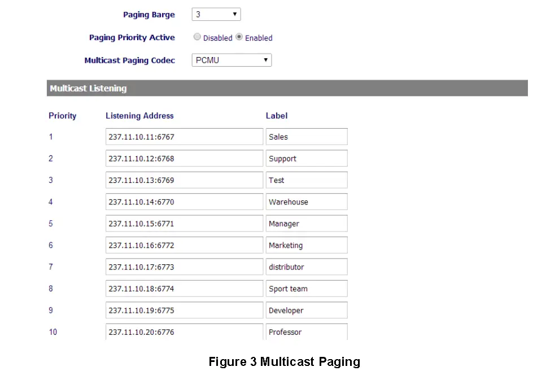
Task: Click the Enabled radio option
Action: click(239, 37)
